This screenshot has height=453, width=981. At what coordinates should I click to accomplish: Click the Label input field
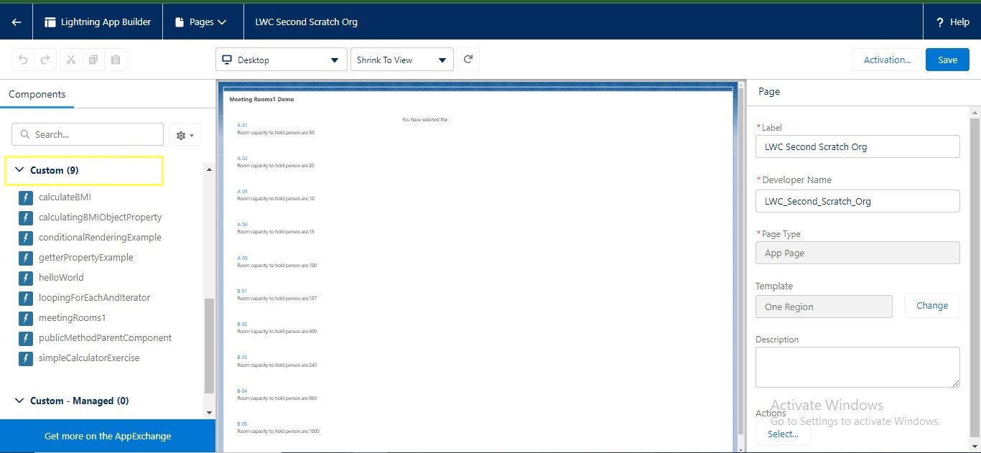point(857,146)
